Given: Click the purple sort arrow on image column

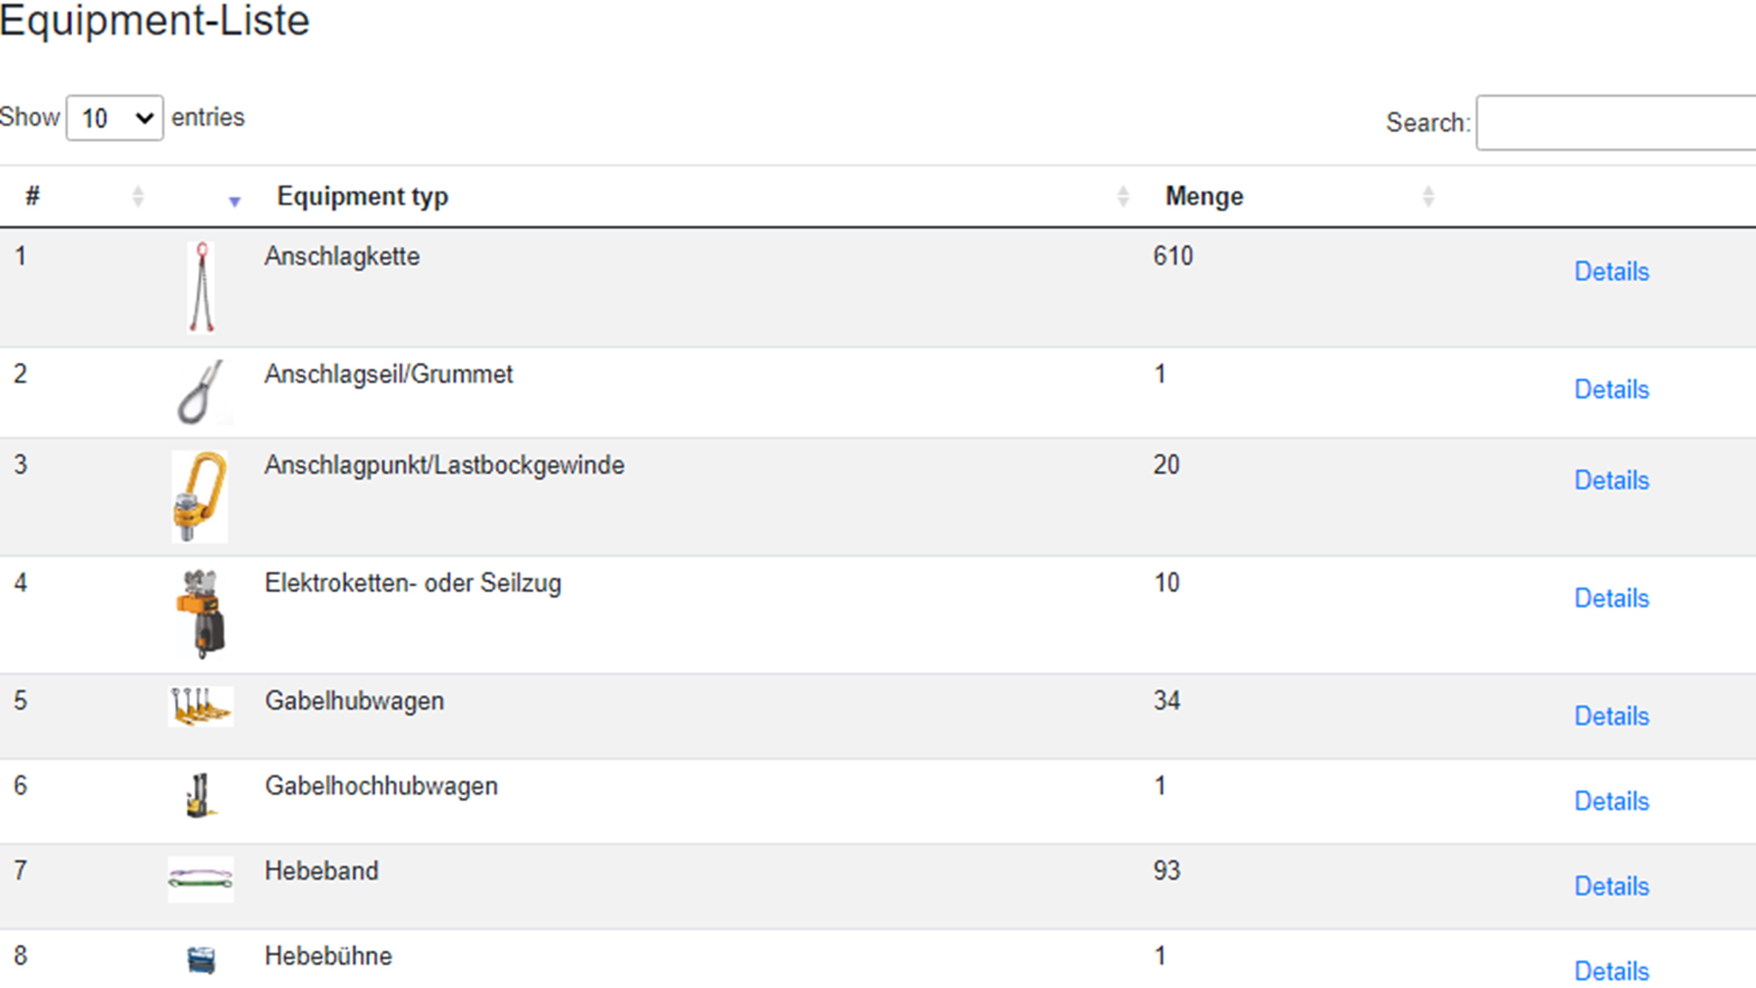Looking at the screenshot, I should [x=234, y=201].
